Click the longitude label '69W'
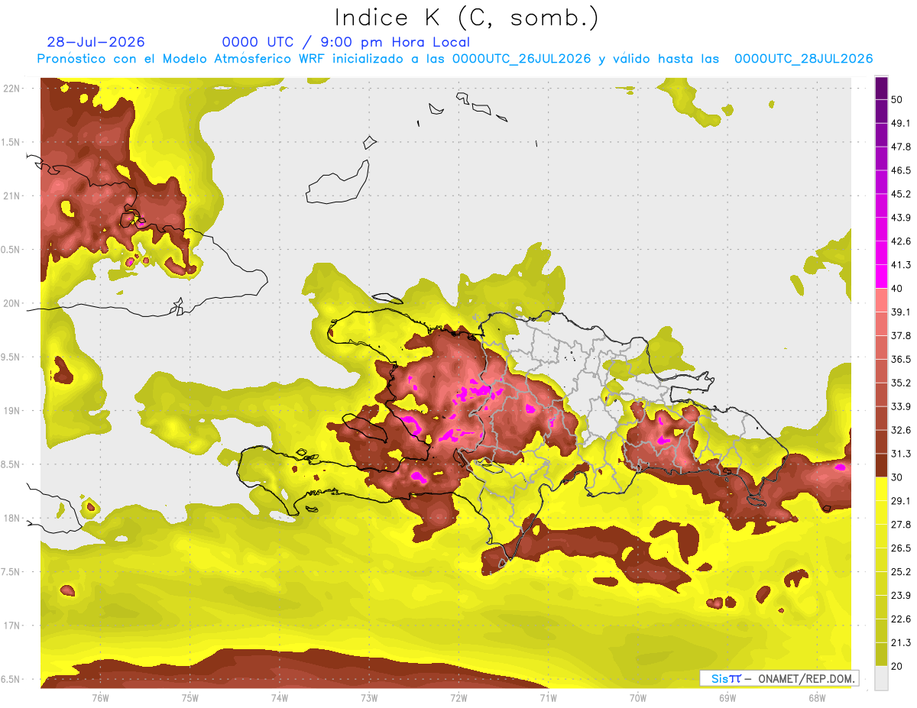 tap(727, 697)
